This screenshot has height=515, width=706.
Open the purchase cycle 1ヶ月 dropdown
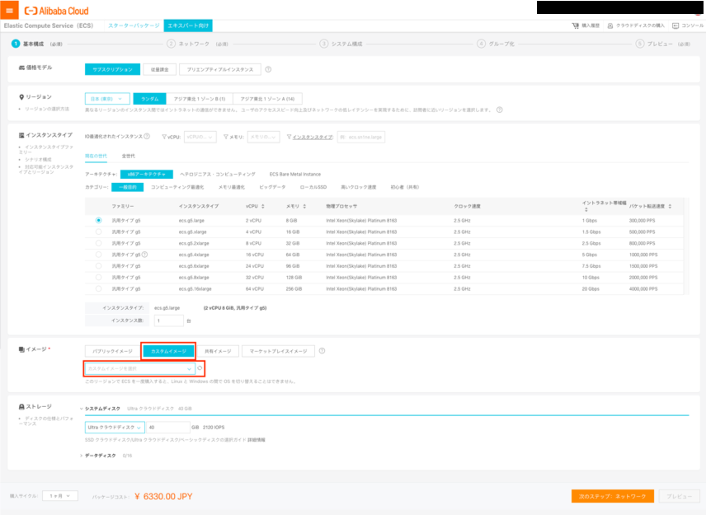[60, 496]
